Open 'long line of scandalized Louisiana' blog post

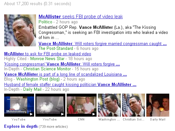coord(65,74)
